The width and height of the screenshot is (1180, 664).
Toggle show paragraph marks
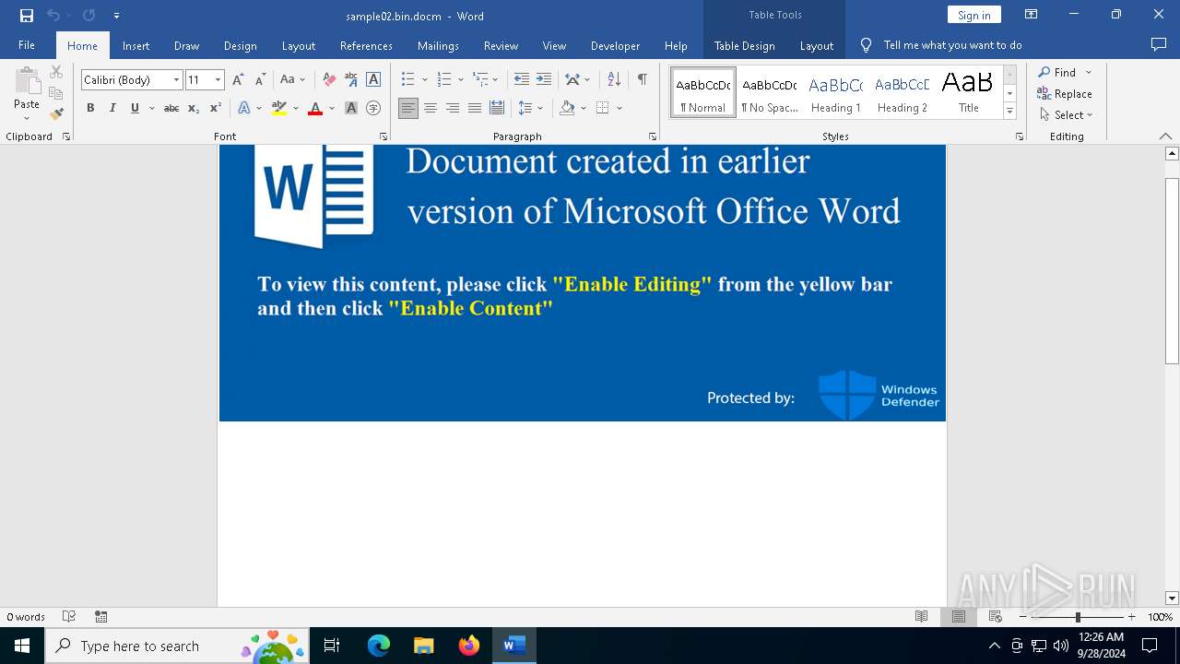click(642, 80)
